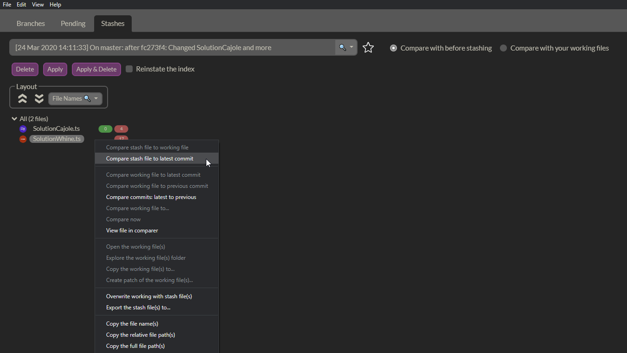Viewport: 627px width, 353px height.
Task: Open the View menu
Action: pos(38,4)
